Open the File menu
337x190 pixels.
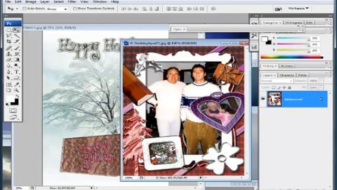tap(7, 2)
